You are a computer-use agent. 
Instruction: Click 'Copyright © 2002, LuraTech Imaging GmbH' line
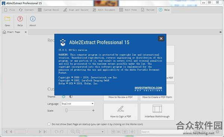[84, 80]
